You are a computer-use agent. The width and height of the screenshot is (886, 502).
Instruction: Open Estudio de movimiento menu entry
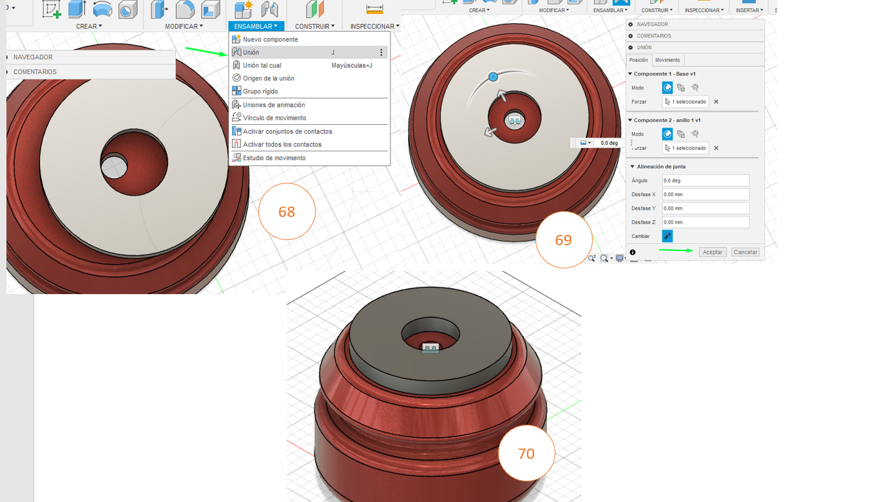pyautogui.click(x=309, y=158)
